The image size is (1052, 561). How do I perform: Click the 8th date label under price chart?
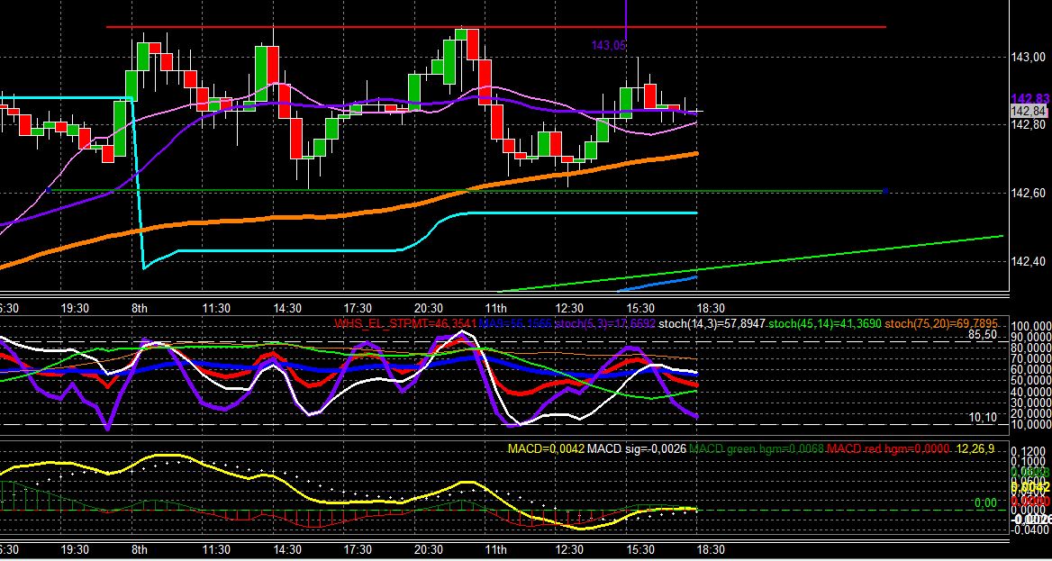139,308
